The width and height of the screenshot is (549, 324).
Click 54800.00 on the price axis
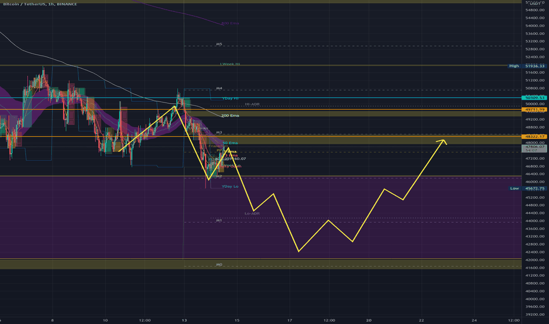coord(535,10)
